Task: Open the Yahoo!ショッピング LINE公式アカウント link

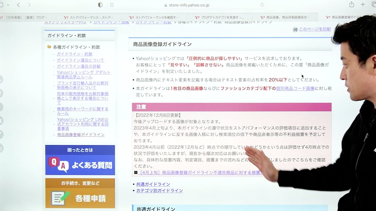Action: [x=83, y=124]
